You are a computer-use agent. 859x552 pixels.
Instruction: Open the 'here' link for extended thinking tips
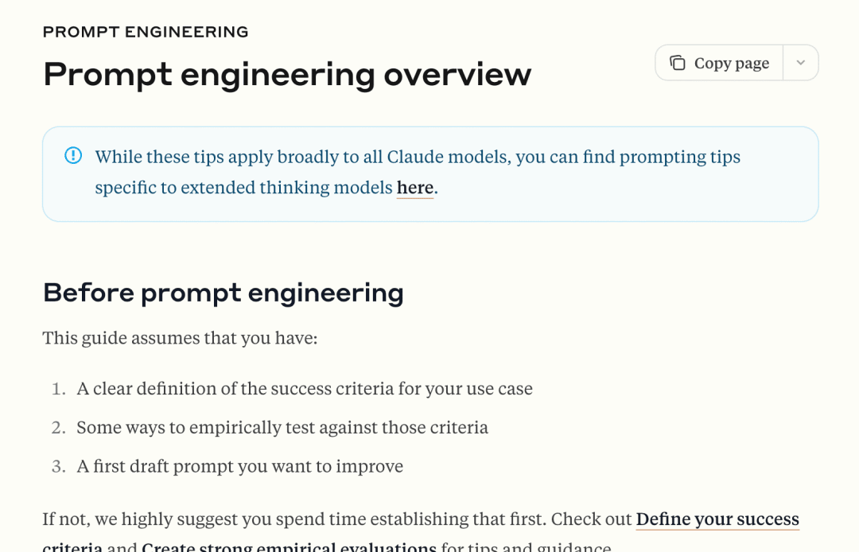pos(414,187)
